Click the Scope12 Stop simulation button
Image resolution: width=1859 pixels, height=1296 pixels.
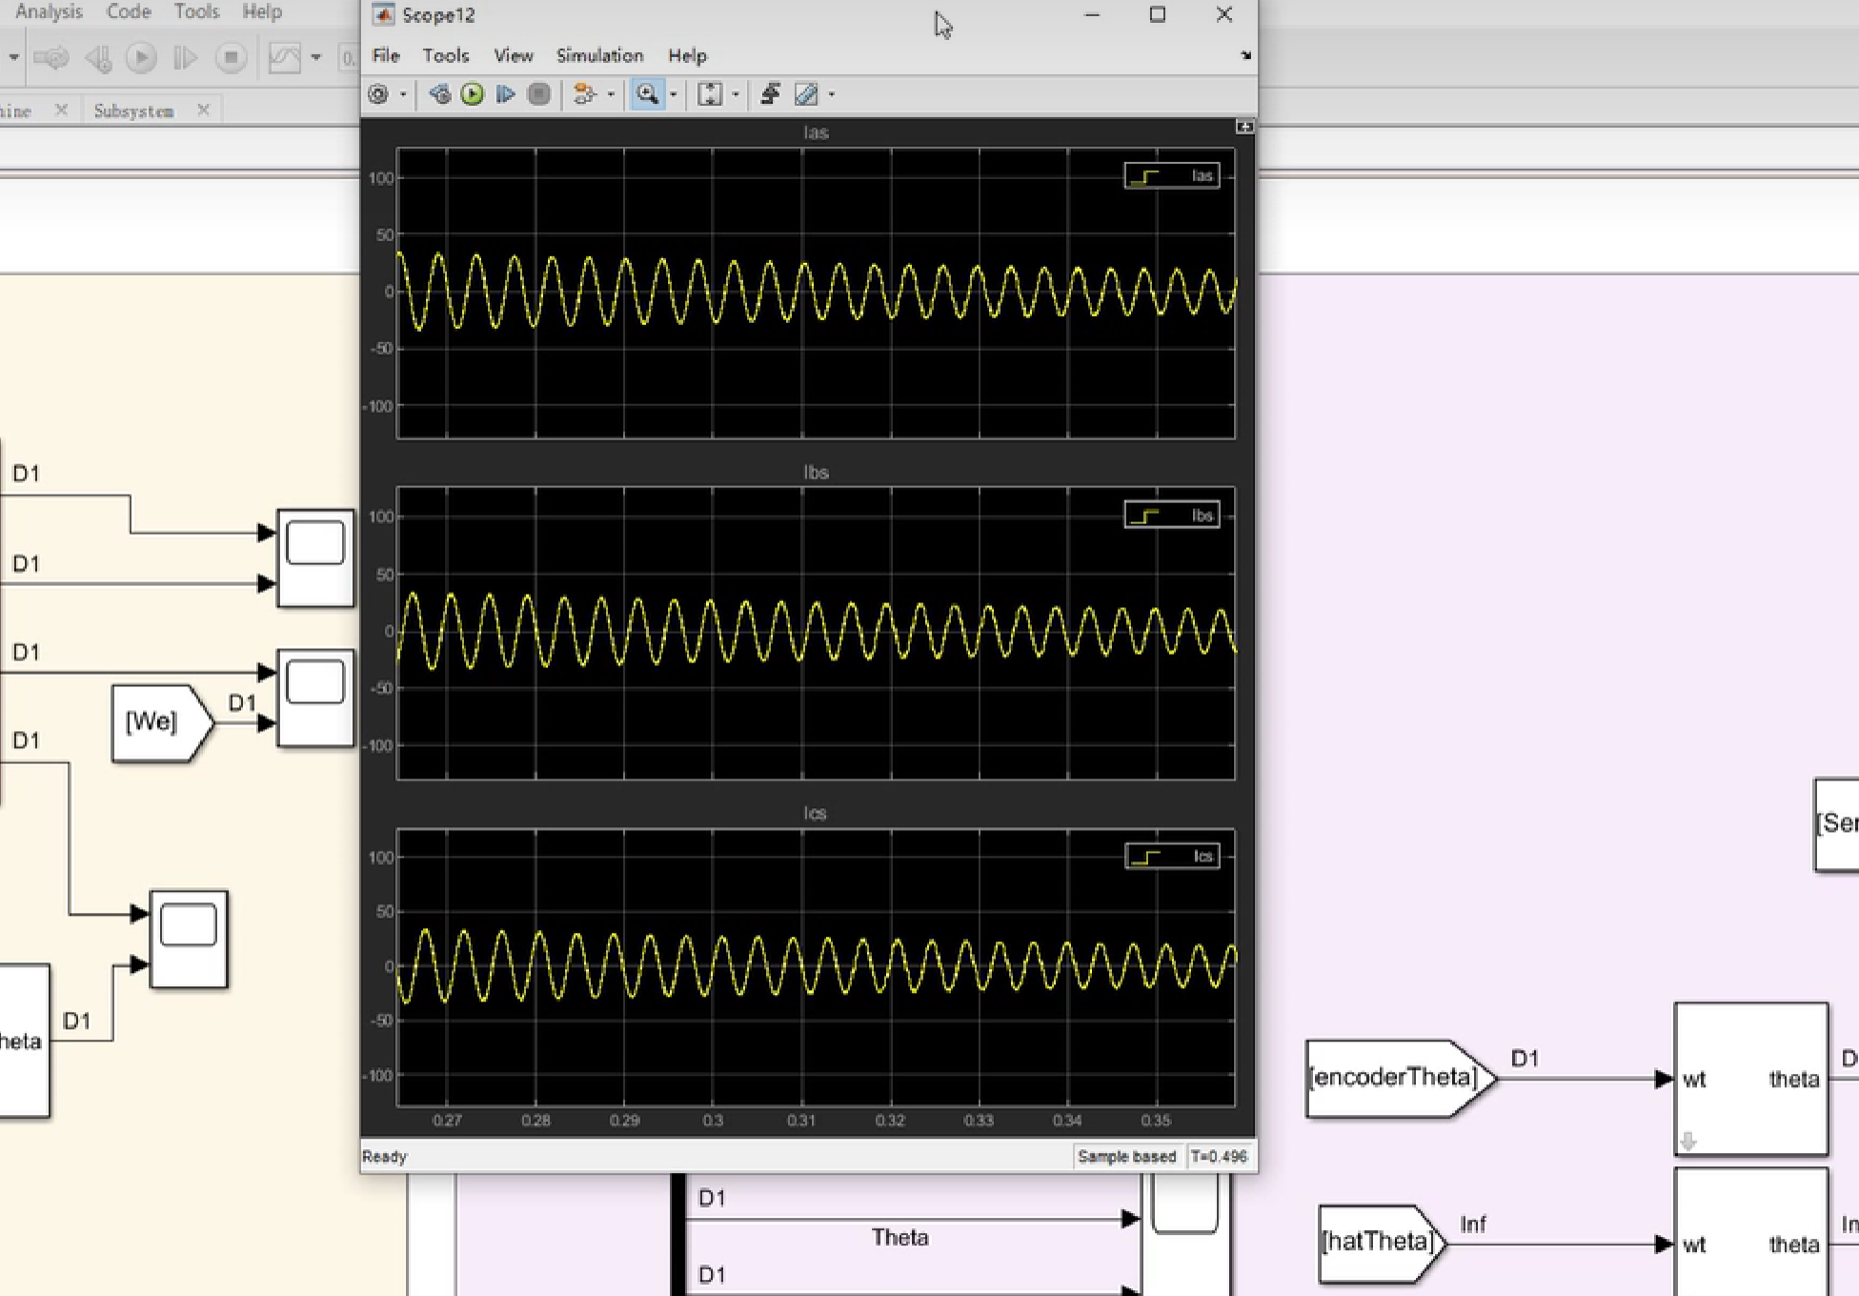(538, 94)
